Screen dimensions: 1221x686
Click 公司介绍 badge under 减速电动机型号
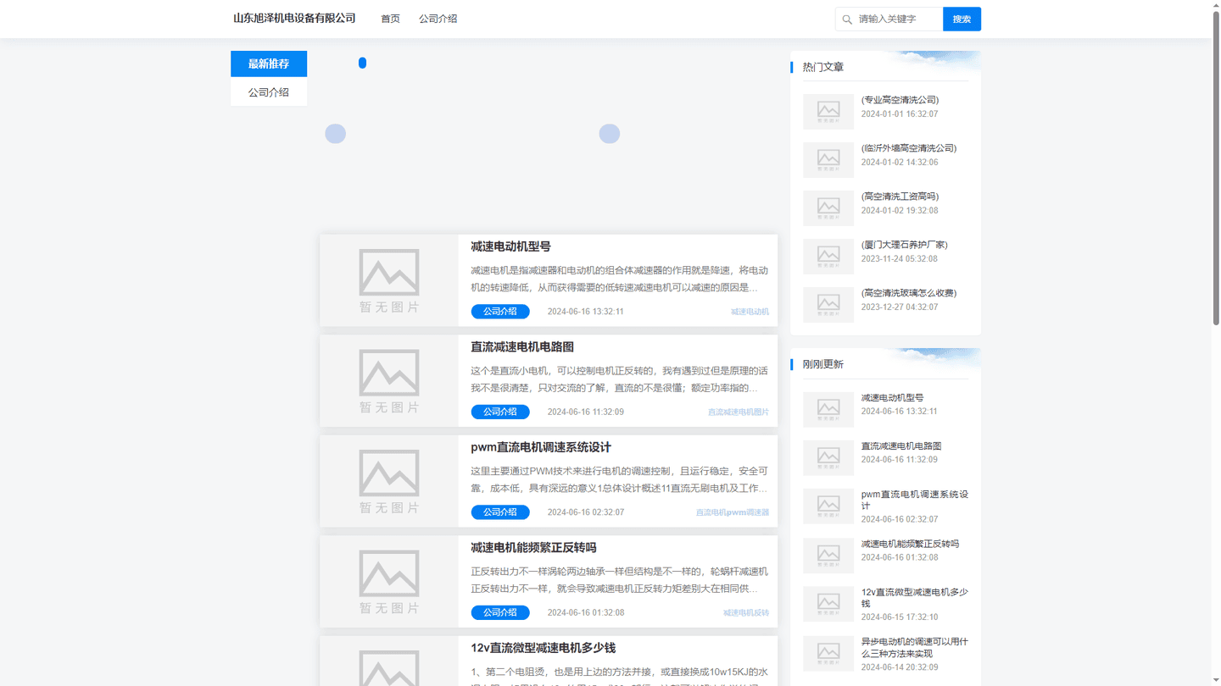pyautogui.click(x=500, y=312)
